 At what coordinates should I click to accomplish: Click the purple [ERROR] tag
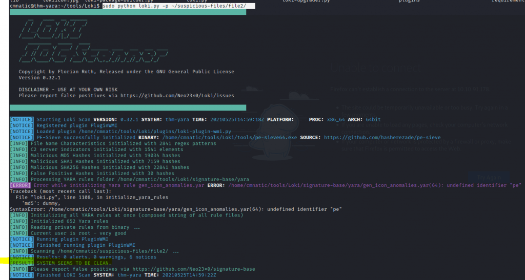(x=20, y=185)
